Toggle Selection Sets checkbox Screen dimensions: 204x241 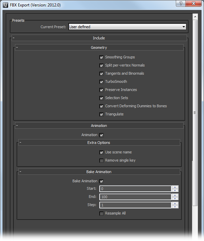(x=101, y=98)
